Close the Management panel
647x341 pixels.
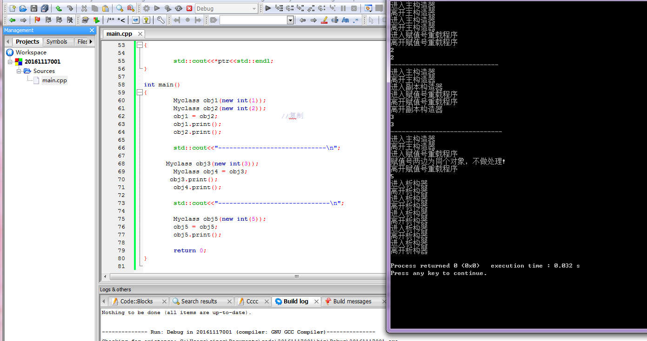point(92,30)
